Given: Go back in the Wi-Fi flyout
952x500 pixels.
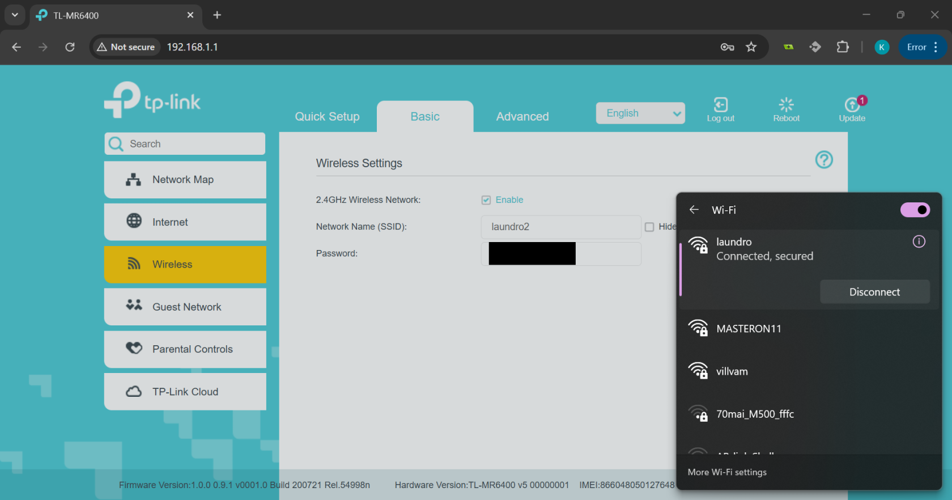Looking at the screenshot, I should (x=694, y=210).
